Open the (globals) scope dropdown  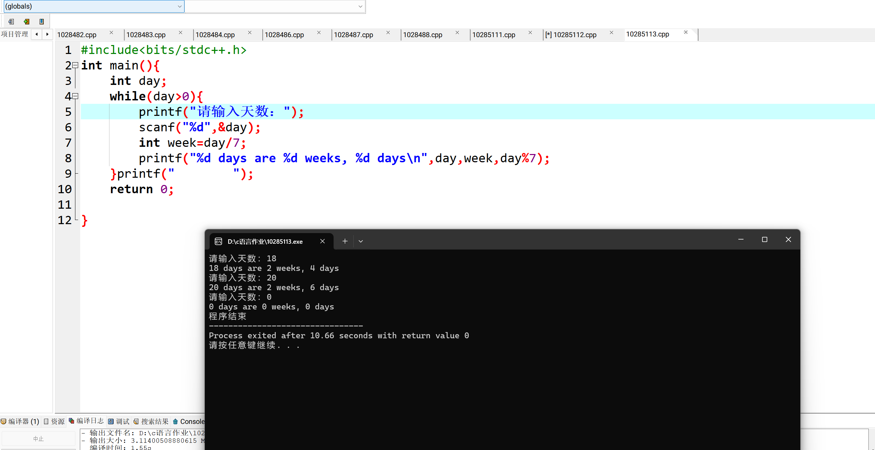pos(94,6)
